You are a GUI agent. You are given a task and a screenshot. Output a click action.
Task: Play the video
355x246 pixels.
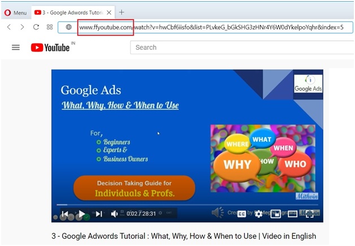coord(82,214)
